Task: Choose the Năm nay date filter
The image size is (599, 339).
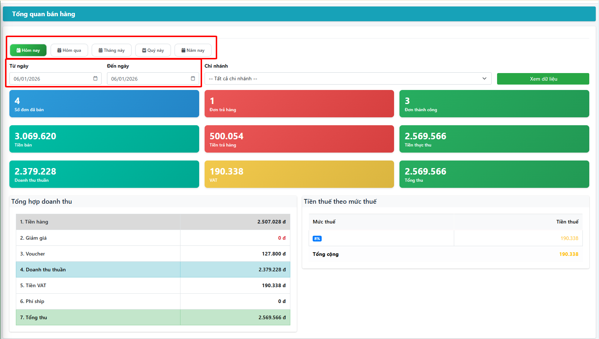Action: [193, 50]
